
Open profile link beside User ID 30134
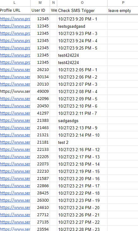coord(15,77)
